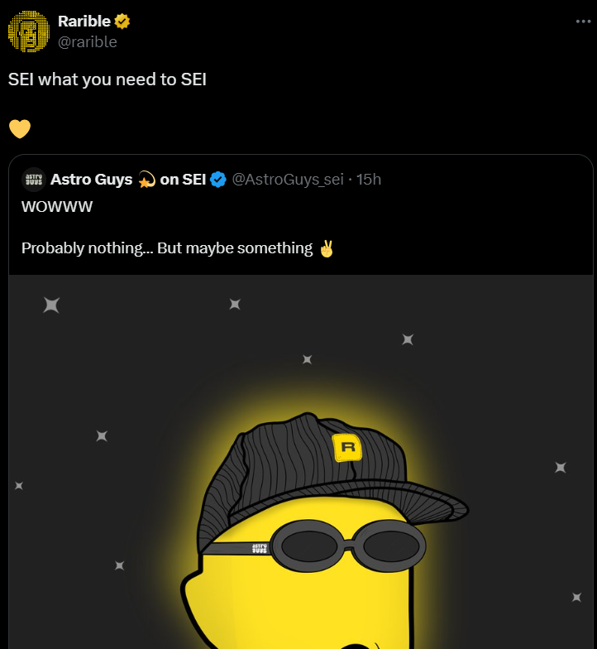Viewport: 597px width, 649px height.
Task: Open the "Probably nothing... But maybe something" quote text
Action: click(x=167, y=248)
